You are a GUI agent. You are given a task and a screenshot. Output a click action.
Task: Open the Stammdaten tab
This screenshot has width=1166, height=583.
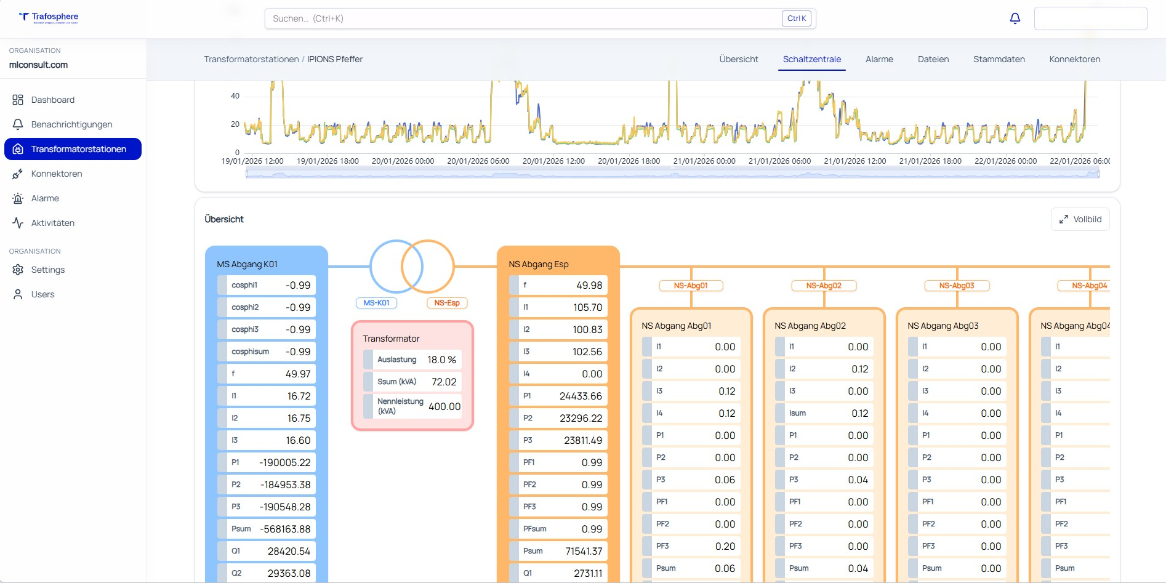pyautogui.click(x=999, y=59)
